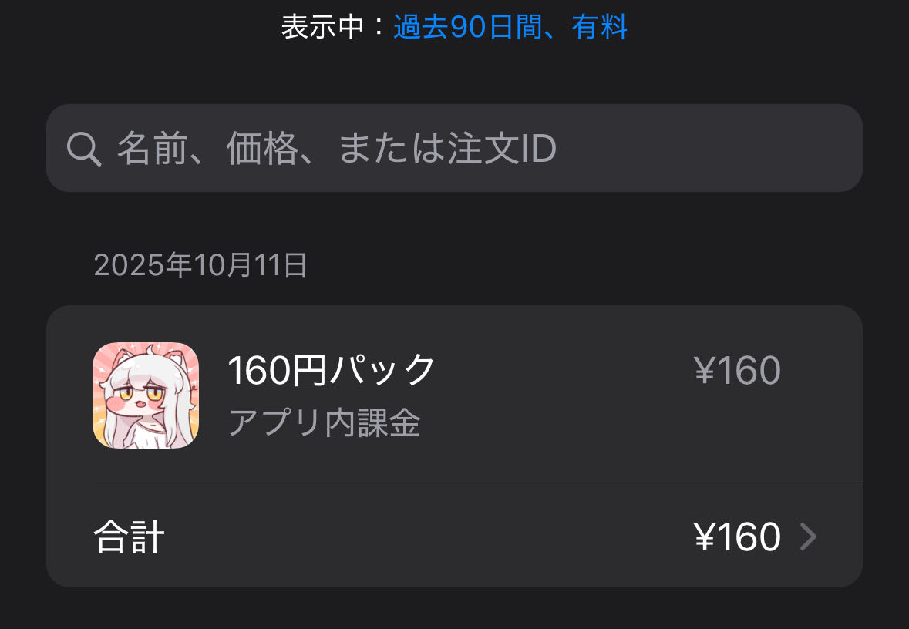Open the 過去90日間、有料 filter link

click(x=510, y=27)
